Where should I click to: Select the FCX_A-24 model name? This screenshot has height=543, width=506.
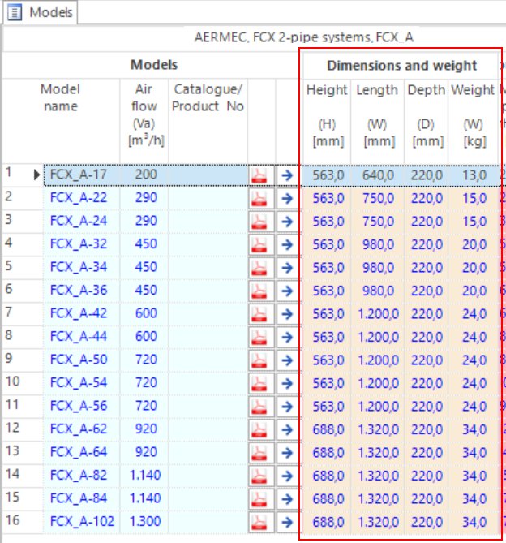click(x=78, y=221)
